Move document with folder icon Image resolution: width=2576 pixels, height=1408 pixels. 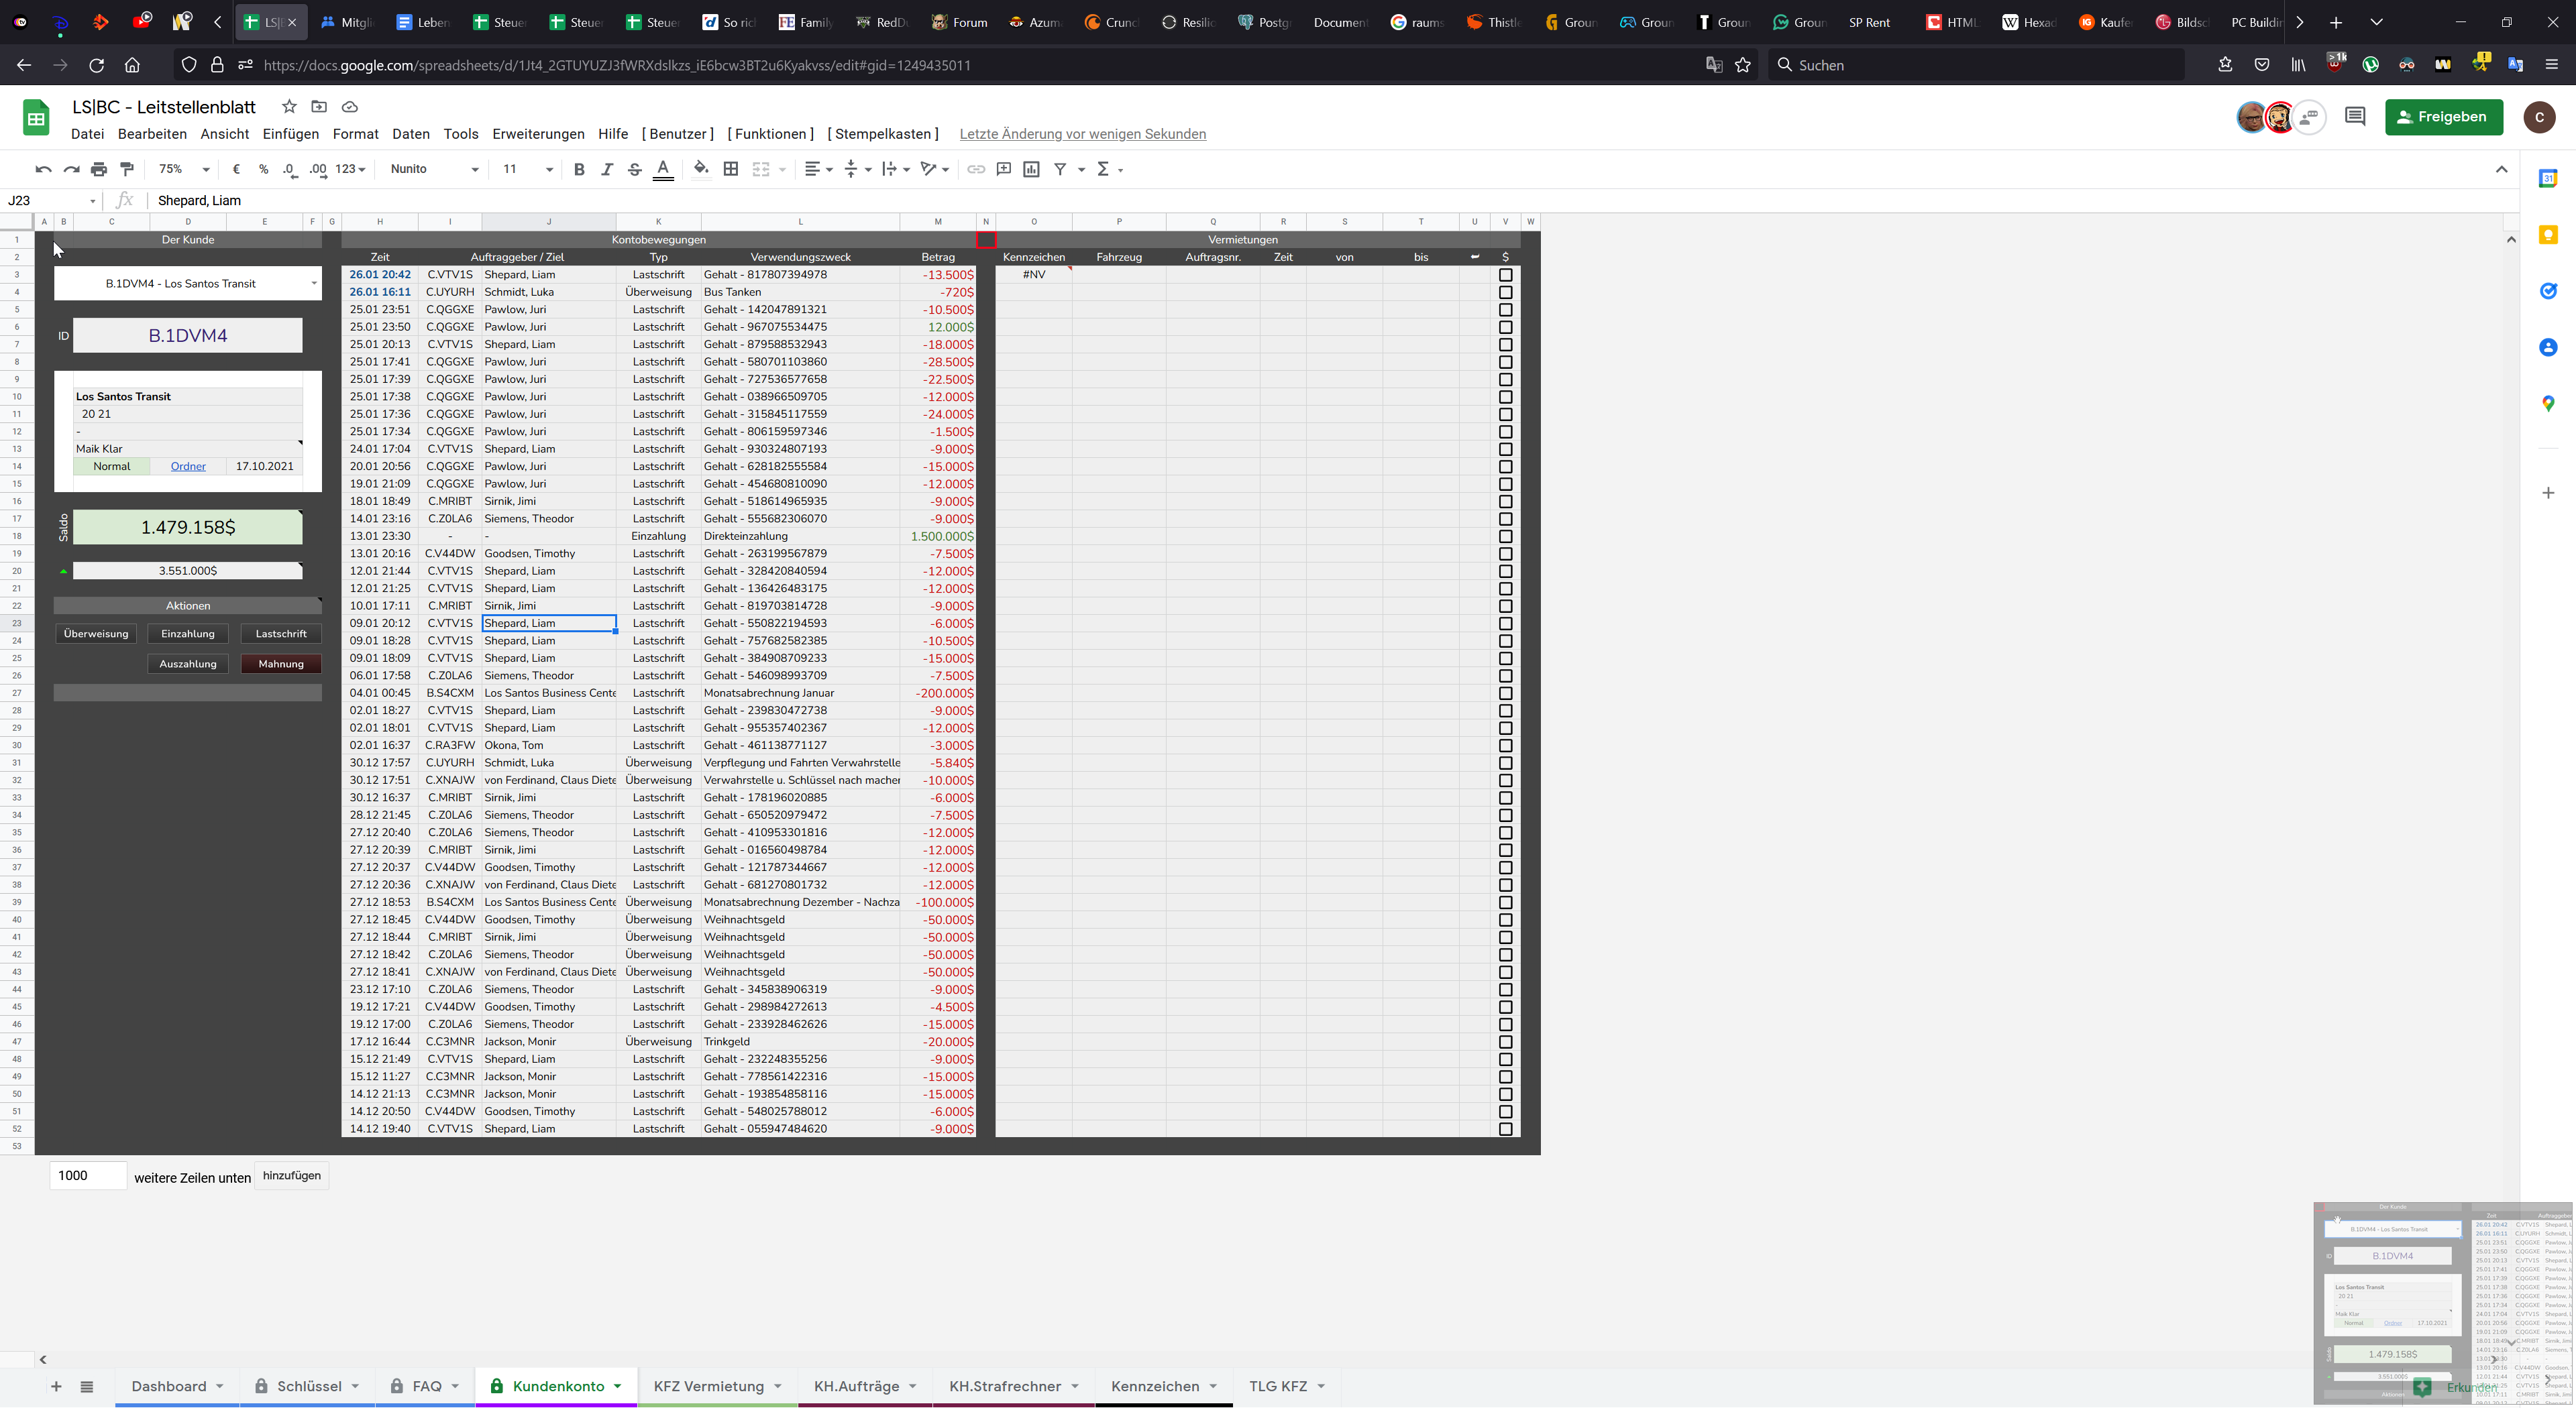[x=319, y=106]
